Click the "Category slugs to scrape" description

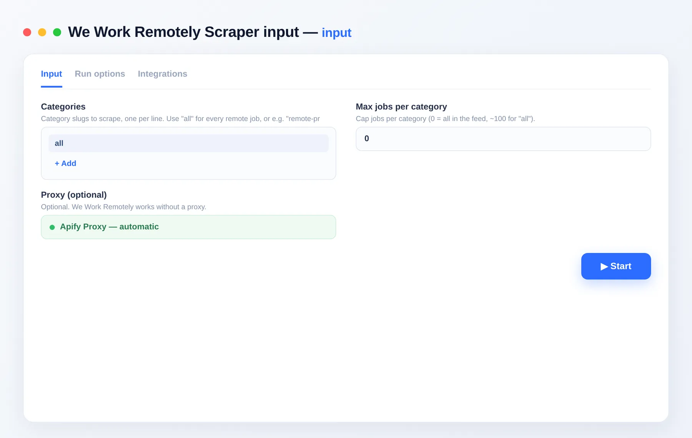pyautogui.click(x=180, y=119)
